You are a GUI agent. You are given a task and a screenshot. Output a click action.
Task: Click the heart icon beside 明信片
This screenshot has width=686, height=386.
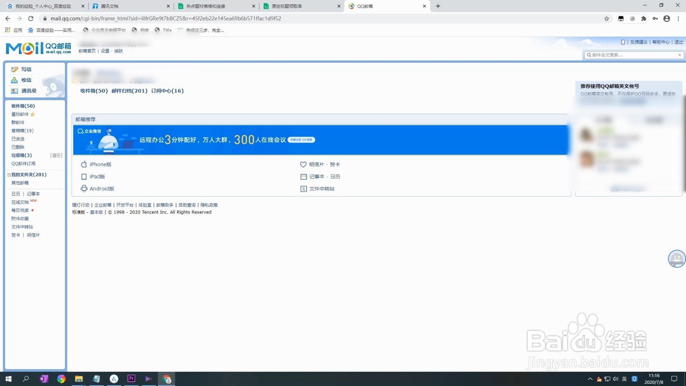303,164
